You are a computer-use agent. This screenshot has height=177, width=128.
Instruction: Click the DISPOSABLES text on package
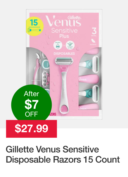64,53
